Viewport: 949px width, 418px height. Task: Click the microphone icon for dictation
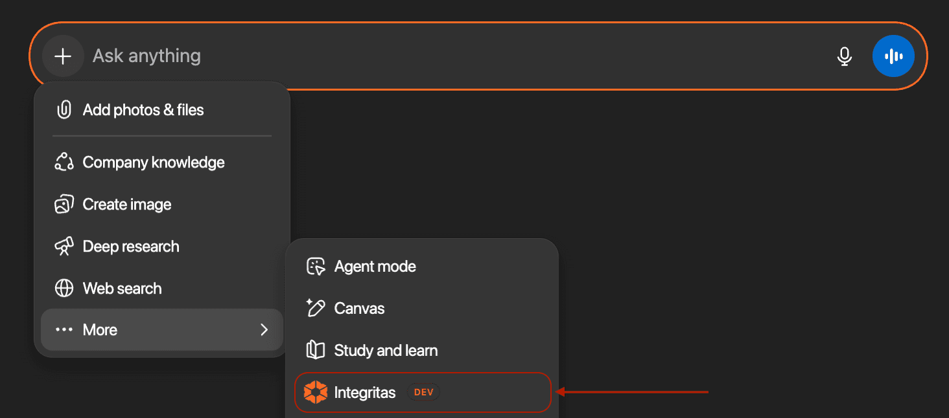coord(845,56)
